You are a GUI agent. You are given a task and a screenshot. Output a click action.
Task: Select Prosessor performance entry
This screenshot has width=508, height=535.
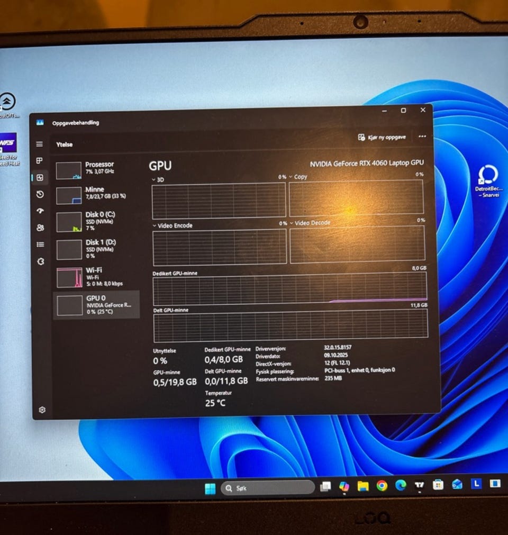point(97,170)
